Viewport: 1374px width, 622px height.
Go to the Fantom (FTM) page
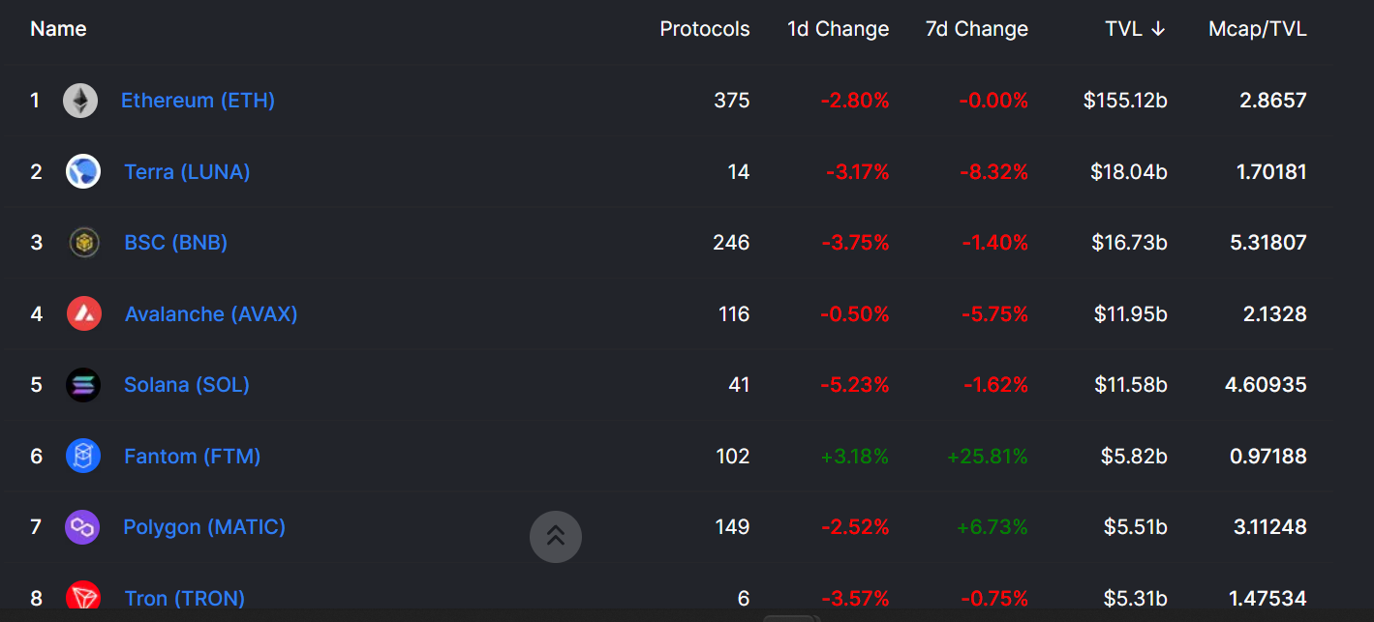pos(192,456)
